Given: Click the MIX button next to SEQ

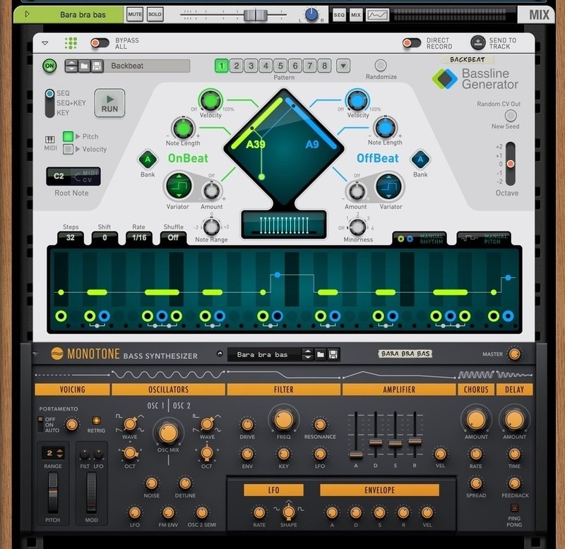Looking at the screenshot, I should 356,15.
